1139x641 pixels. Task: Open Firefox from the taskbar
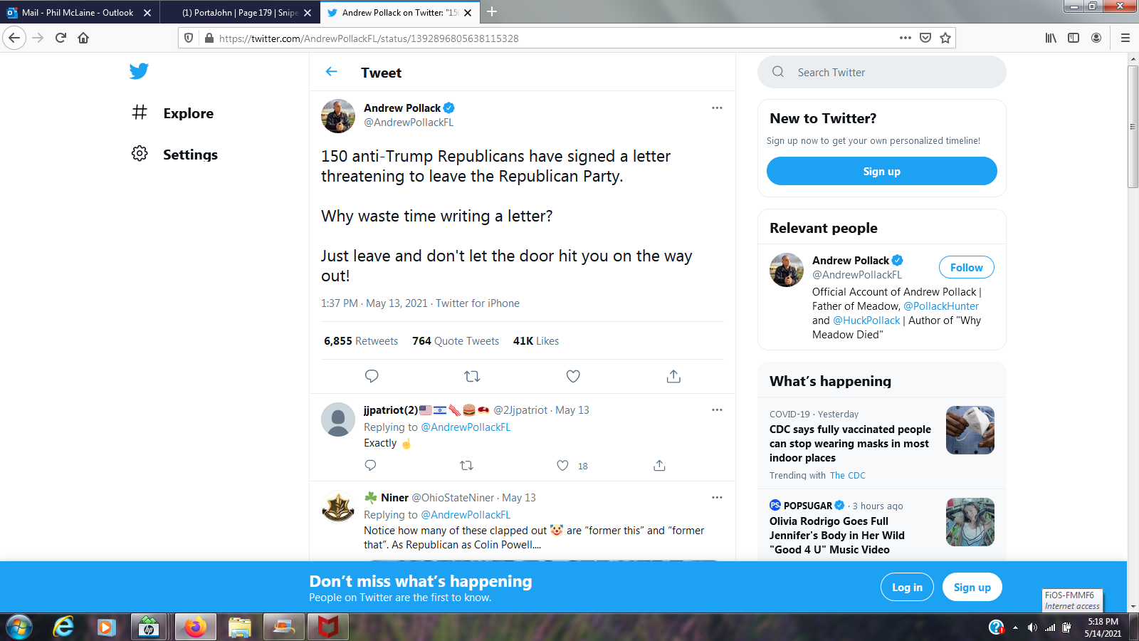pos(195,627)
